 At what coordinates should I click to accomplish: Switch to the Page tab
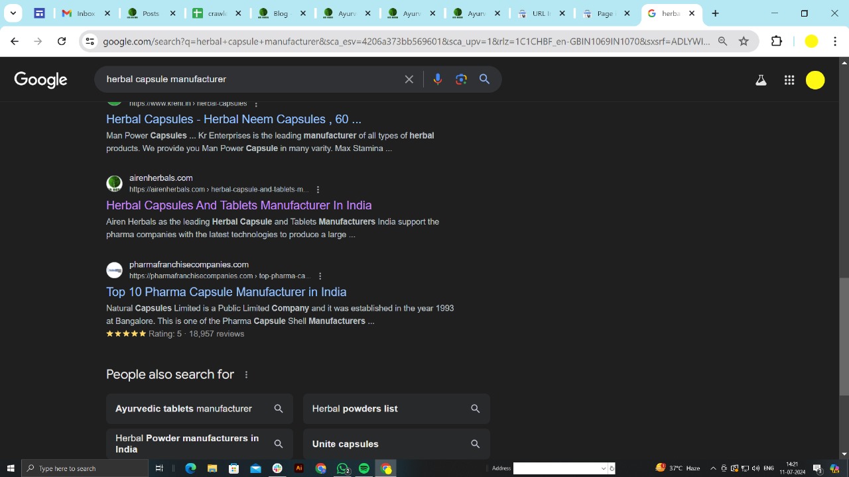coord(606,13)
